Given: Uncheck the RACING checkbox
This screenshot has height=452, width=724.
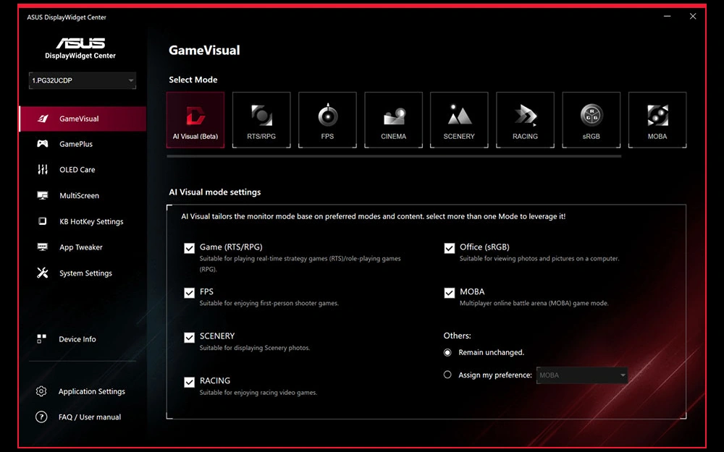Looking at the screenshot, I should click(189, 382).
